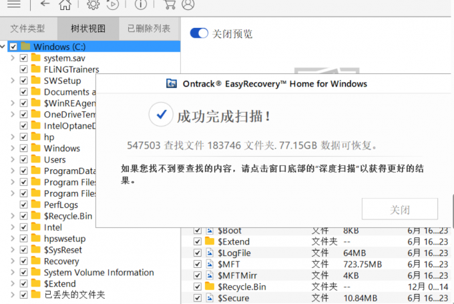Click the system.sav folder icon

click(36, 57)
